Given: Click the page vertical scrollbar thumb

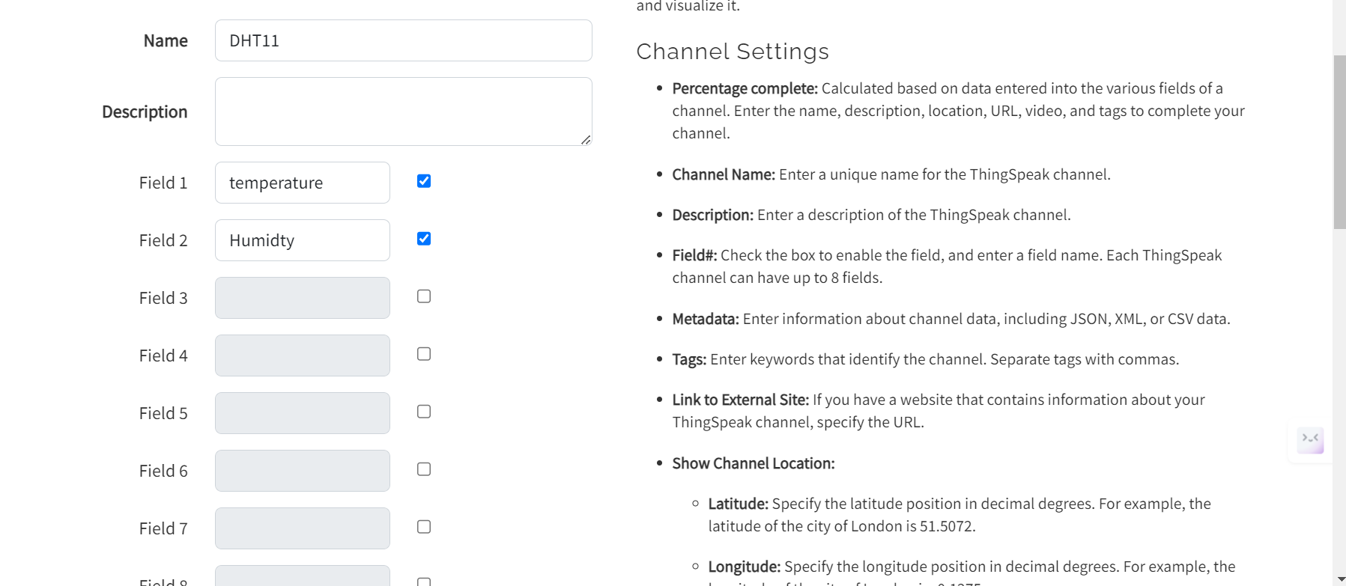Looking at the screenshot, I should pyautogui.click(x=1339, y=141).
